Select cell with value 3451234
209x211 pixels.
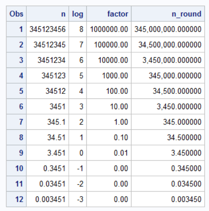tap(47, 60)
